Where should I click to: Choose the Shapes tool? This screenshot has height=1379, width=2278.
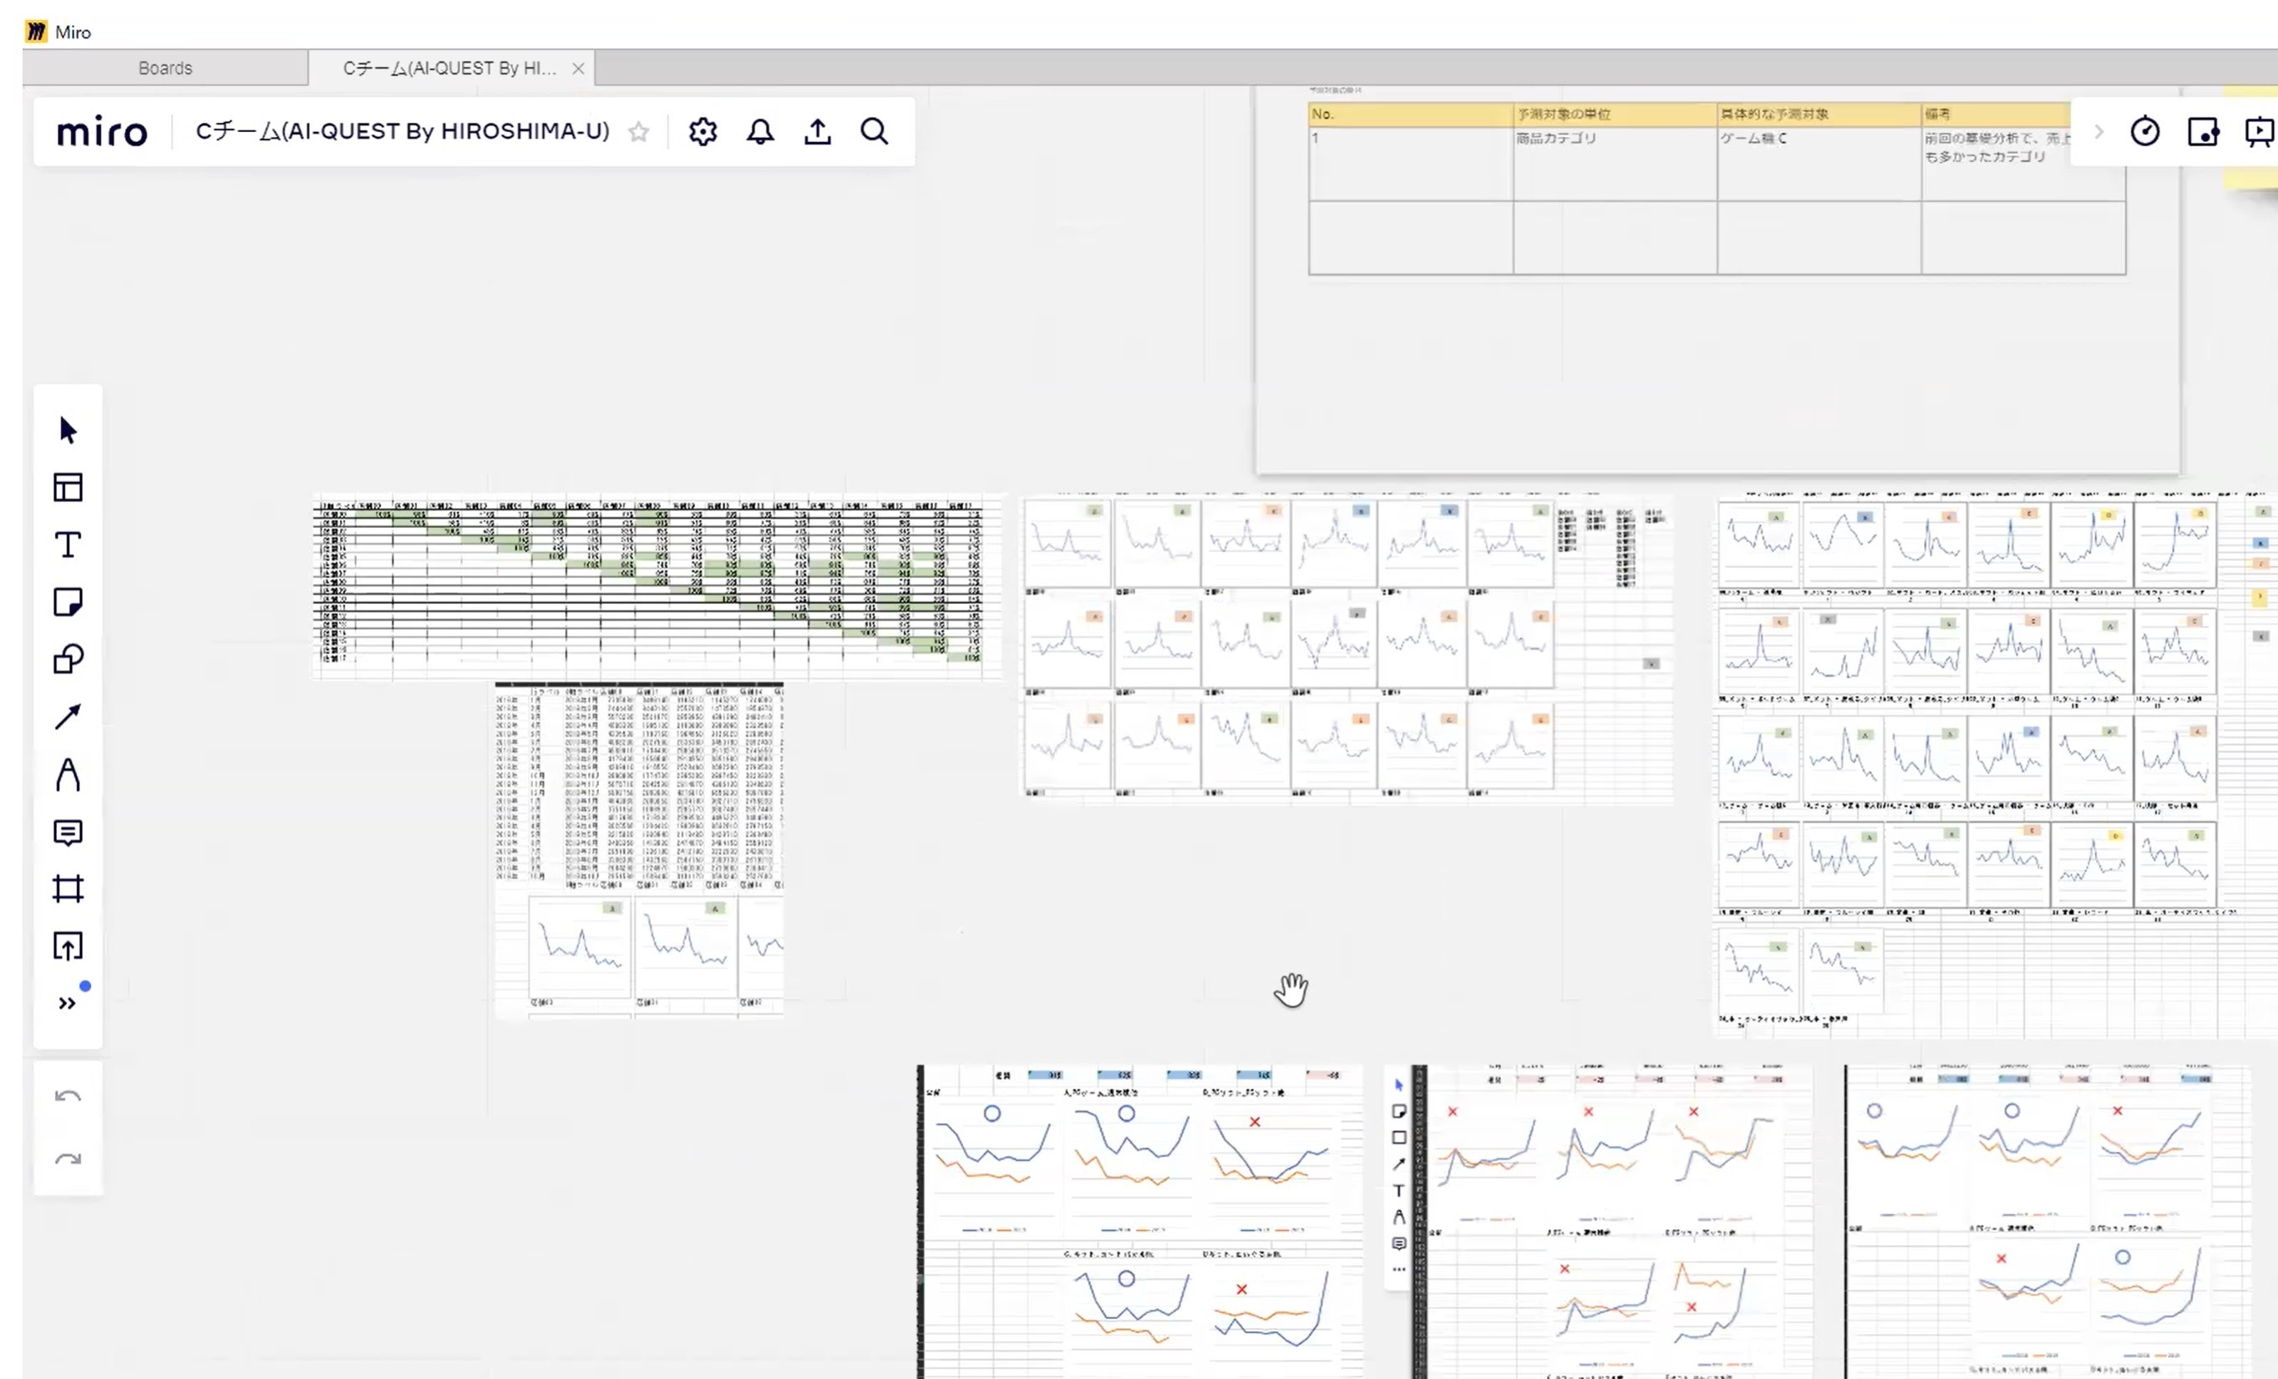(x=68, y=659)
